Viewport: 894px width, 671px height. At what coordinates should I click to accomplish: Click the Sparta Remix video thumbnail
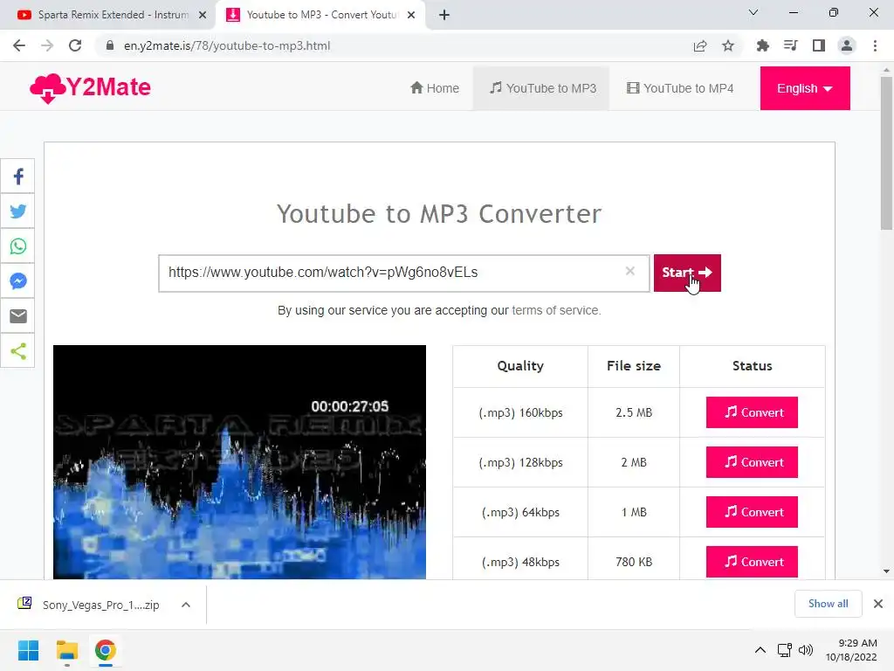click(x=239, y=461)
